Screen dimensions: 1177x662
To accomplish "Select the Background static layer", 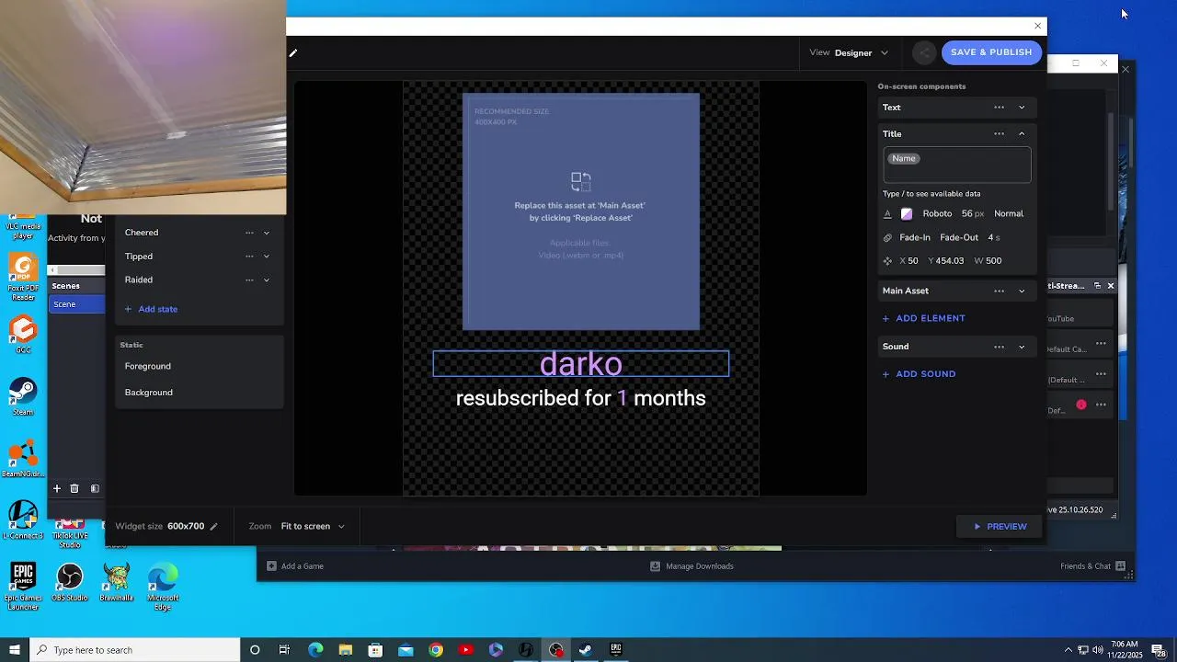I will [149, 393].
